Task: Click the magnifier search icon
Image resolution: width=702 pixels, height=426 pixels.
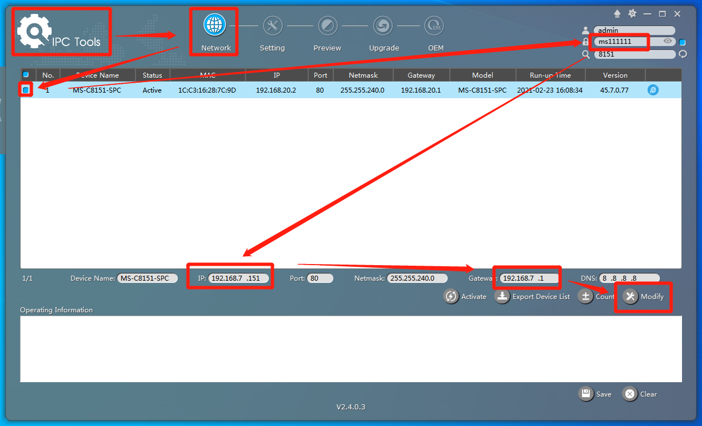Action: click(x=585, y=54)
